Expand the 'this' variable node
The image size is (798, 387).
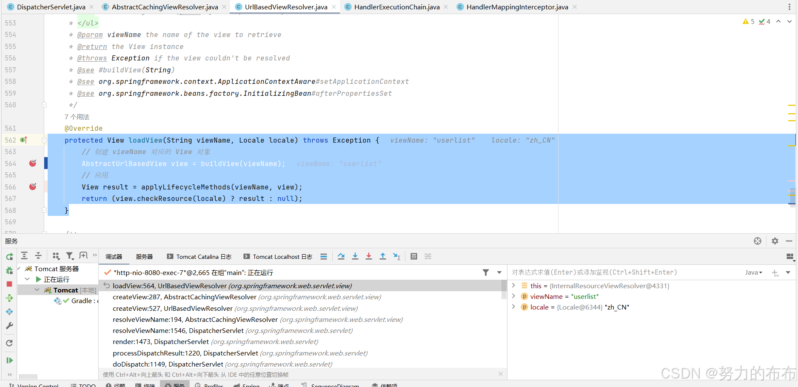[x=513, y=285]
